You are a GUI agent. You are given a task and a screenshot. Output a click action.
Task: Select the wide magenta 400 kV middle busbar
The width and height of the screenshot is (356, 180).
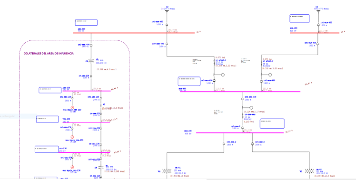click(240, 92)
